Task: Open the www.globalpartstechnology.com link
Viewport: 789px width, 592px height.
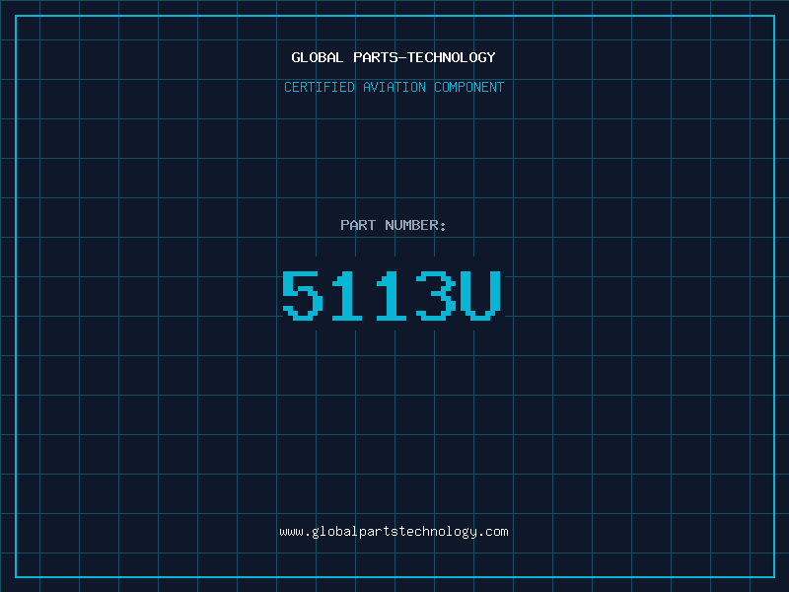Action: (394, 532)
